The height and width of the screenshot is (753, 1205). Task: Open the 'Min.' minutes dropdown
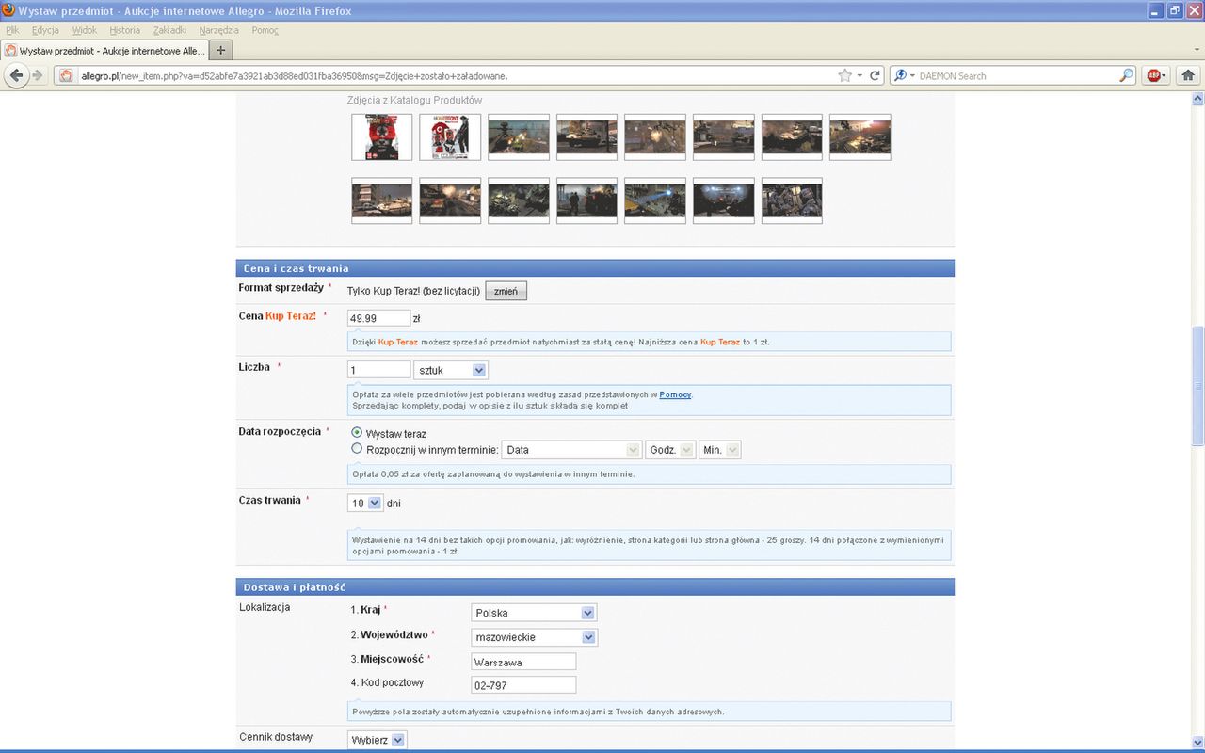pyautogui.click(x=720, y=450)
